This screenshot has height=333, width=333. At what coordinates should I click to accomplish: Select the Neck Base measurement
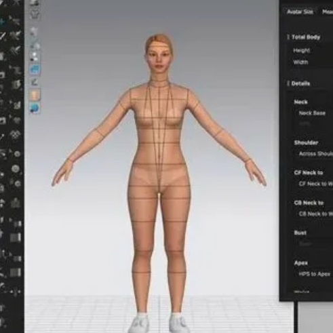pyautogui.click(x=312, y=113)
